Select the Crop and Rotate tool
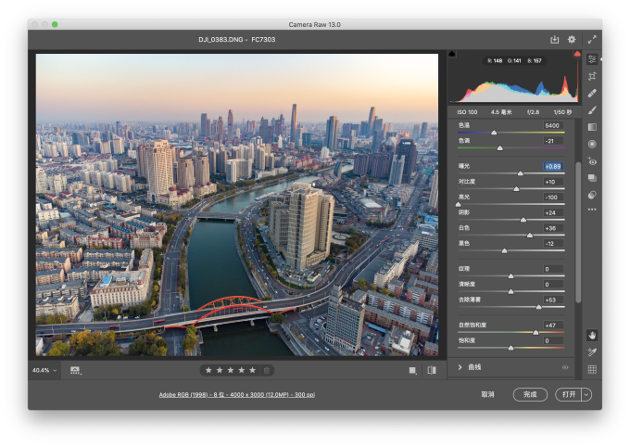Image resolution: width=630 pixels, height=447 pixels. (x=592, y=76)
